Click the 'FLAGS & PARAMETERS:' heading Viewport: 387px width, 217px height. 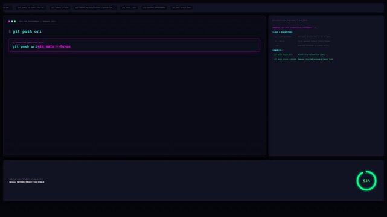283,32
